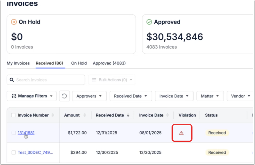
Task: Click the 08/01/2025 invoice date cell
Action: 150,133
